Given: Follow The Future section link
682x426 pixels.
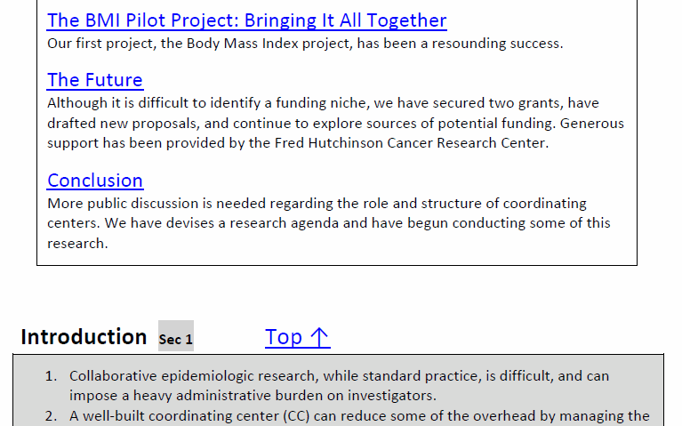Looking at the screenshot, I should point(95,80).
